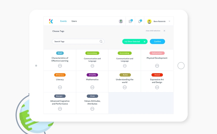Click the K logo icon
The height and width of the screenshot is (134, 217).
(51, 21)
